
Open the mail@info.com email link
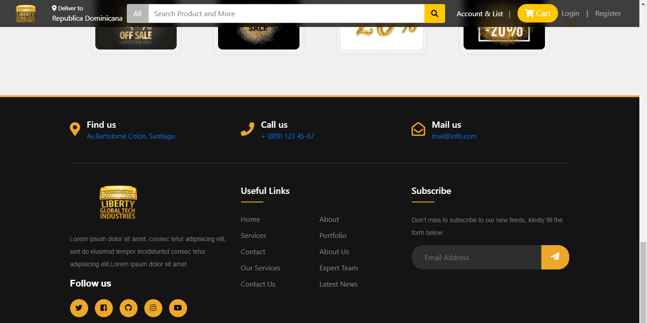(454, 136)
